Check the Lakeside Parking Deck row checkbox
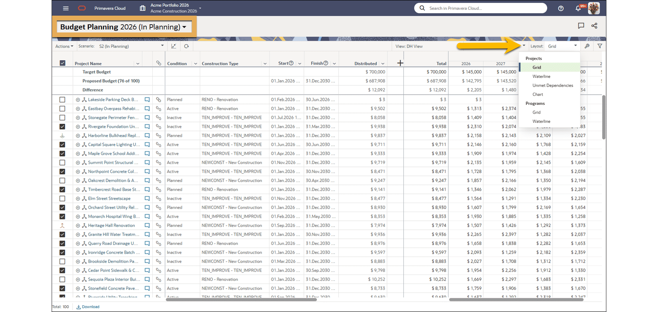 point(62,100)
